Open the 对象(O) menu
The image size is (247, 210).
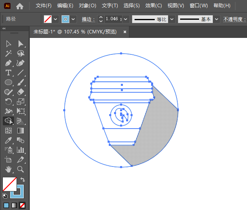click(x=87, y=6)
